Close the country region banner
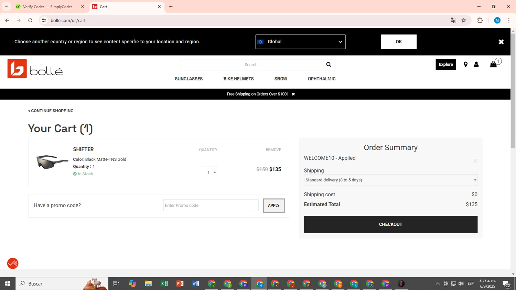The image size is (516, 290). (x=501, y=42)
